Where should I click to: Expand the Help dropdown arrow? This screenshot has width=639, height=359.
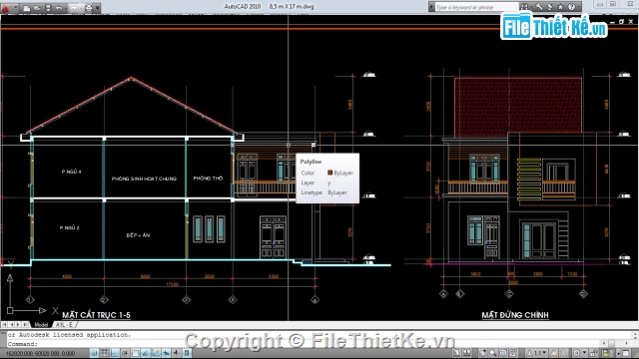tap(579, 7)
